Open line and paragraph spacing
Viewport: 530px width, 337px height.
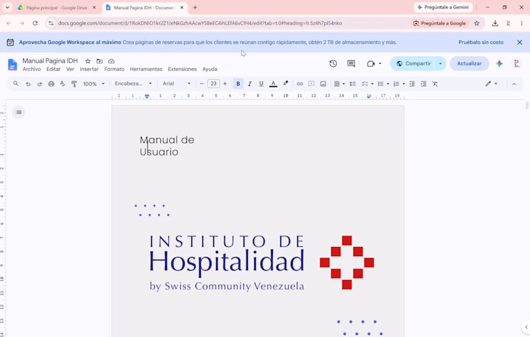pyautogui.click(x=352, y=83)
